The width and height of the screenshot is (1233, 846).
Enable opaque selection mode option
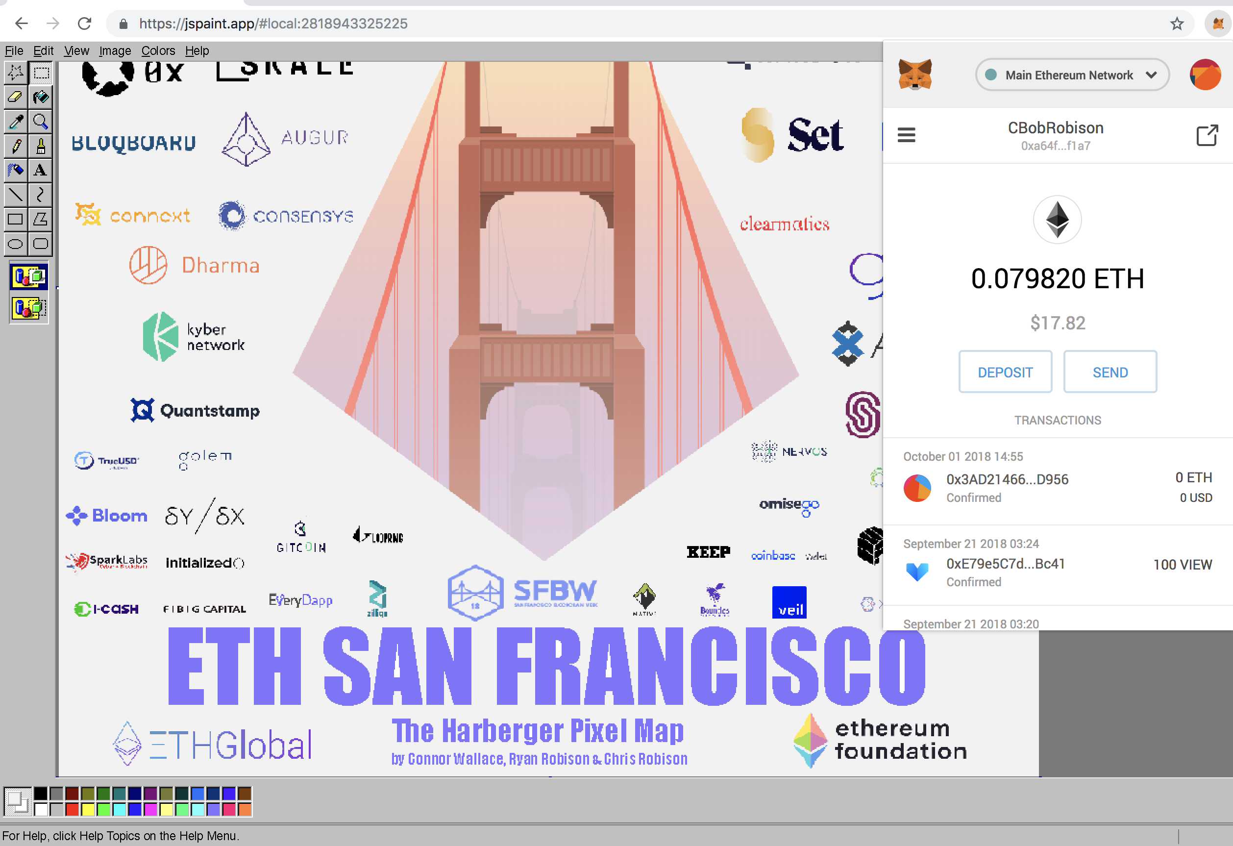click(x=29, y=276)
